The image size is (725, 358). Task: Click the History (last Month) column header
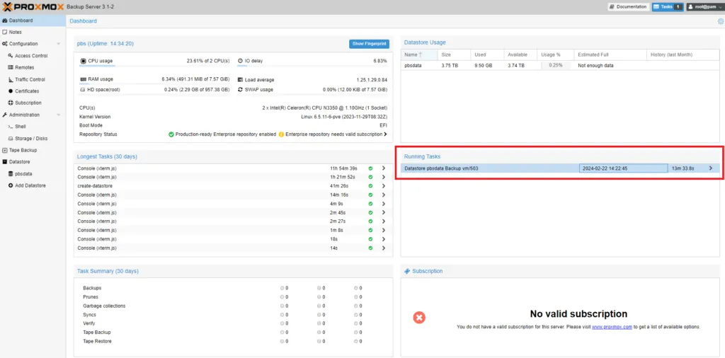[683, 54]
